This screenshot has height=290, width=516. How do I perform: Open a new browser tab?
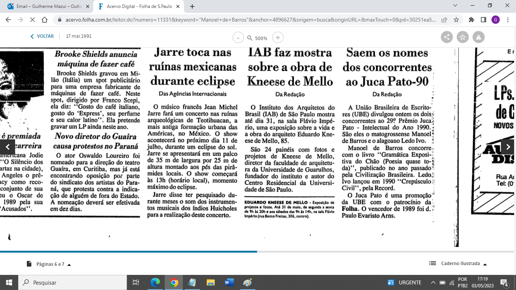coord(192,6)
